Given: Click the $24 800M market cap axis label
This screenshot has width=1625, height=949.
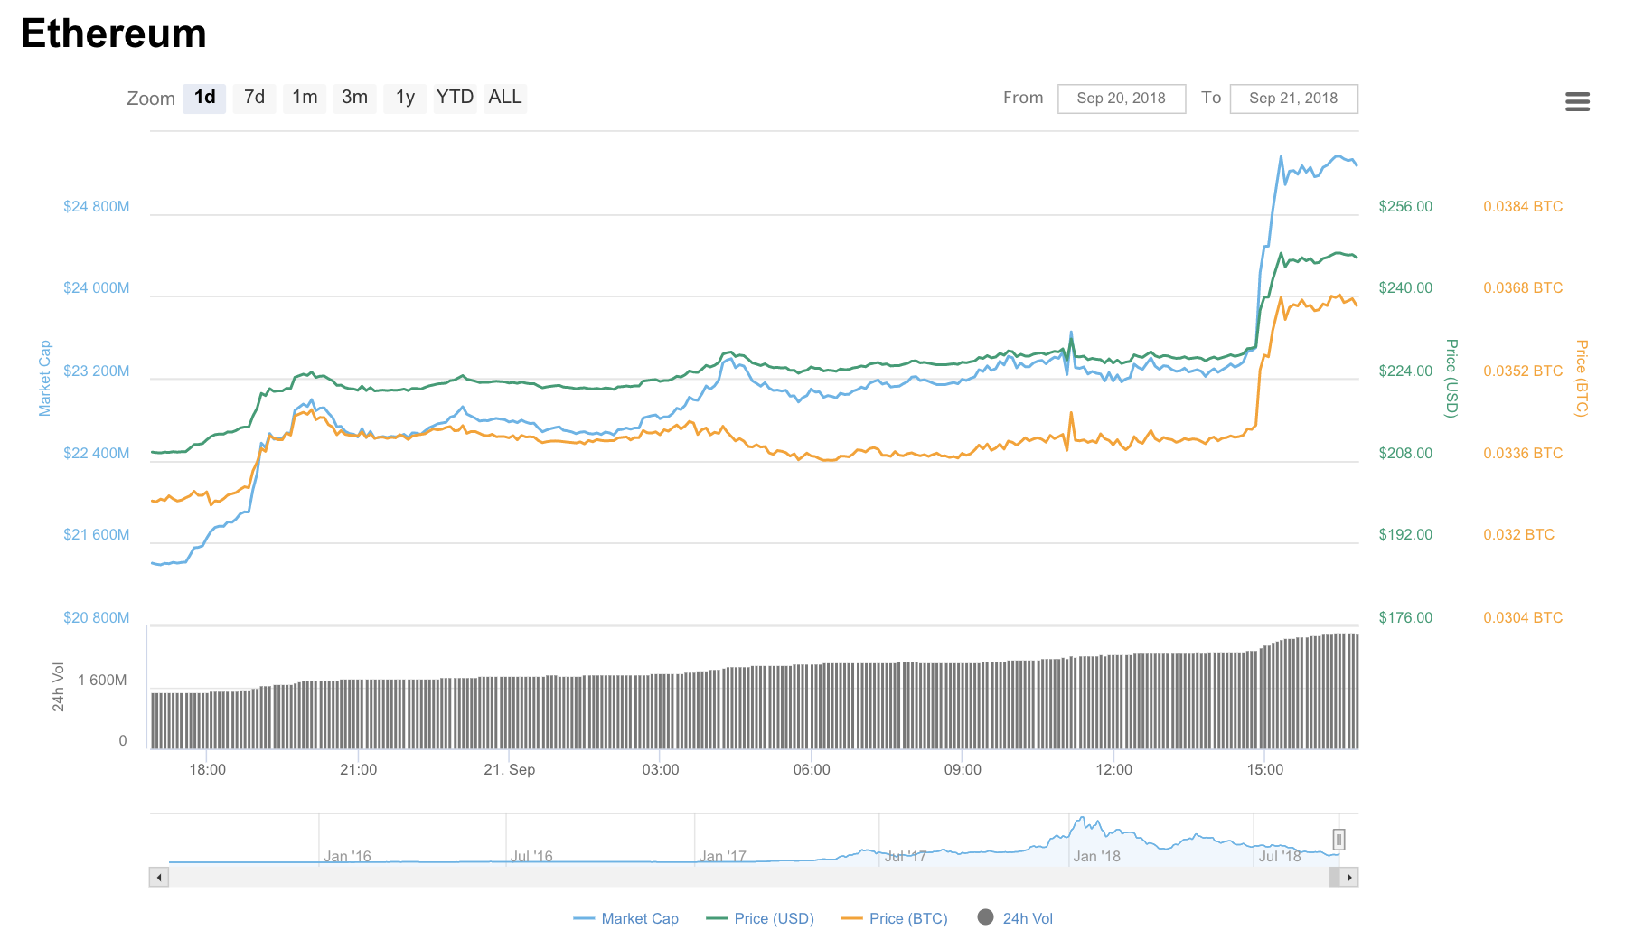Looking at the screenshot, I should click(x=97, y=207).
